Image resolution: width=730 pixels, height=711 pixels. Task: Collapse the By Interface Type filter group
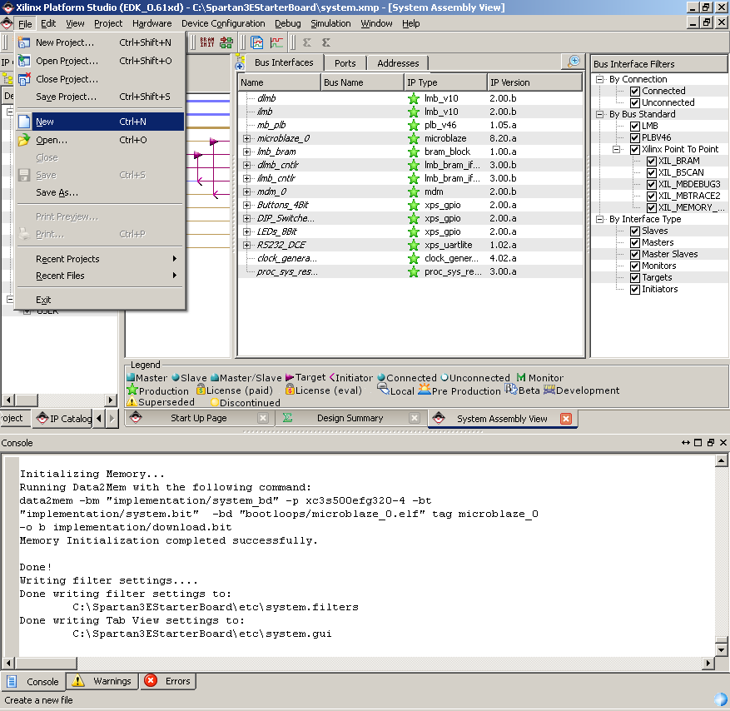[x=600, y=219]
